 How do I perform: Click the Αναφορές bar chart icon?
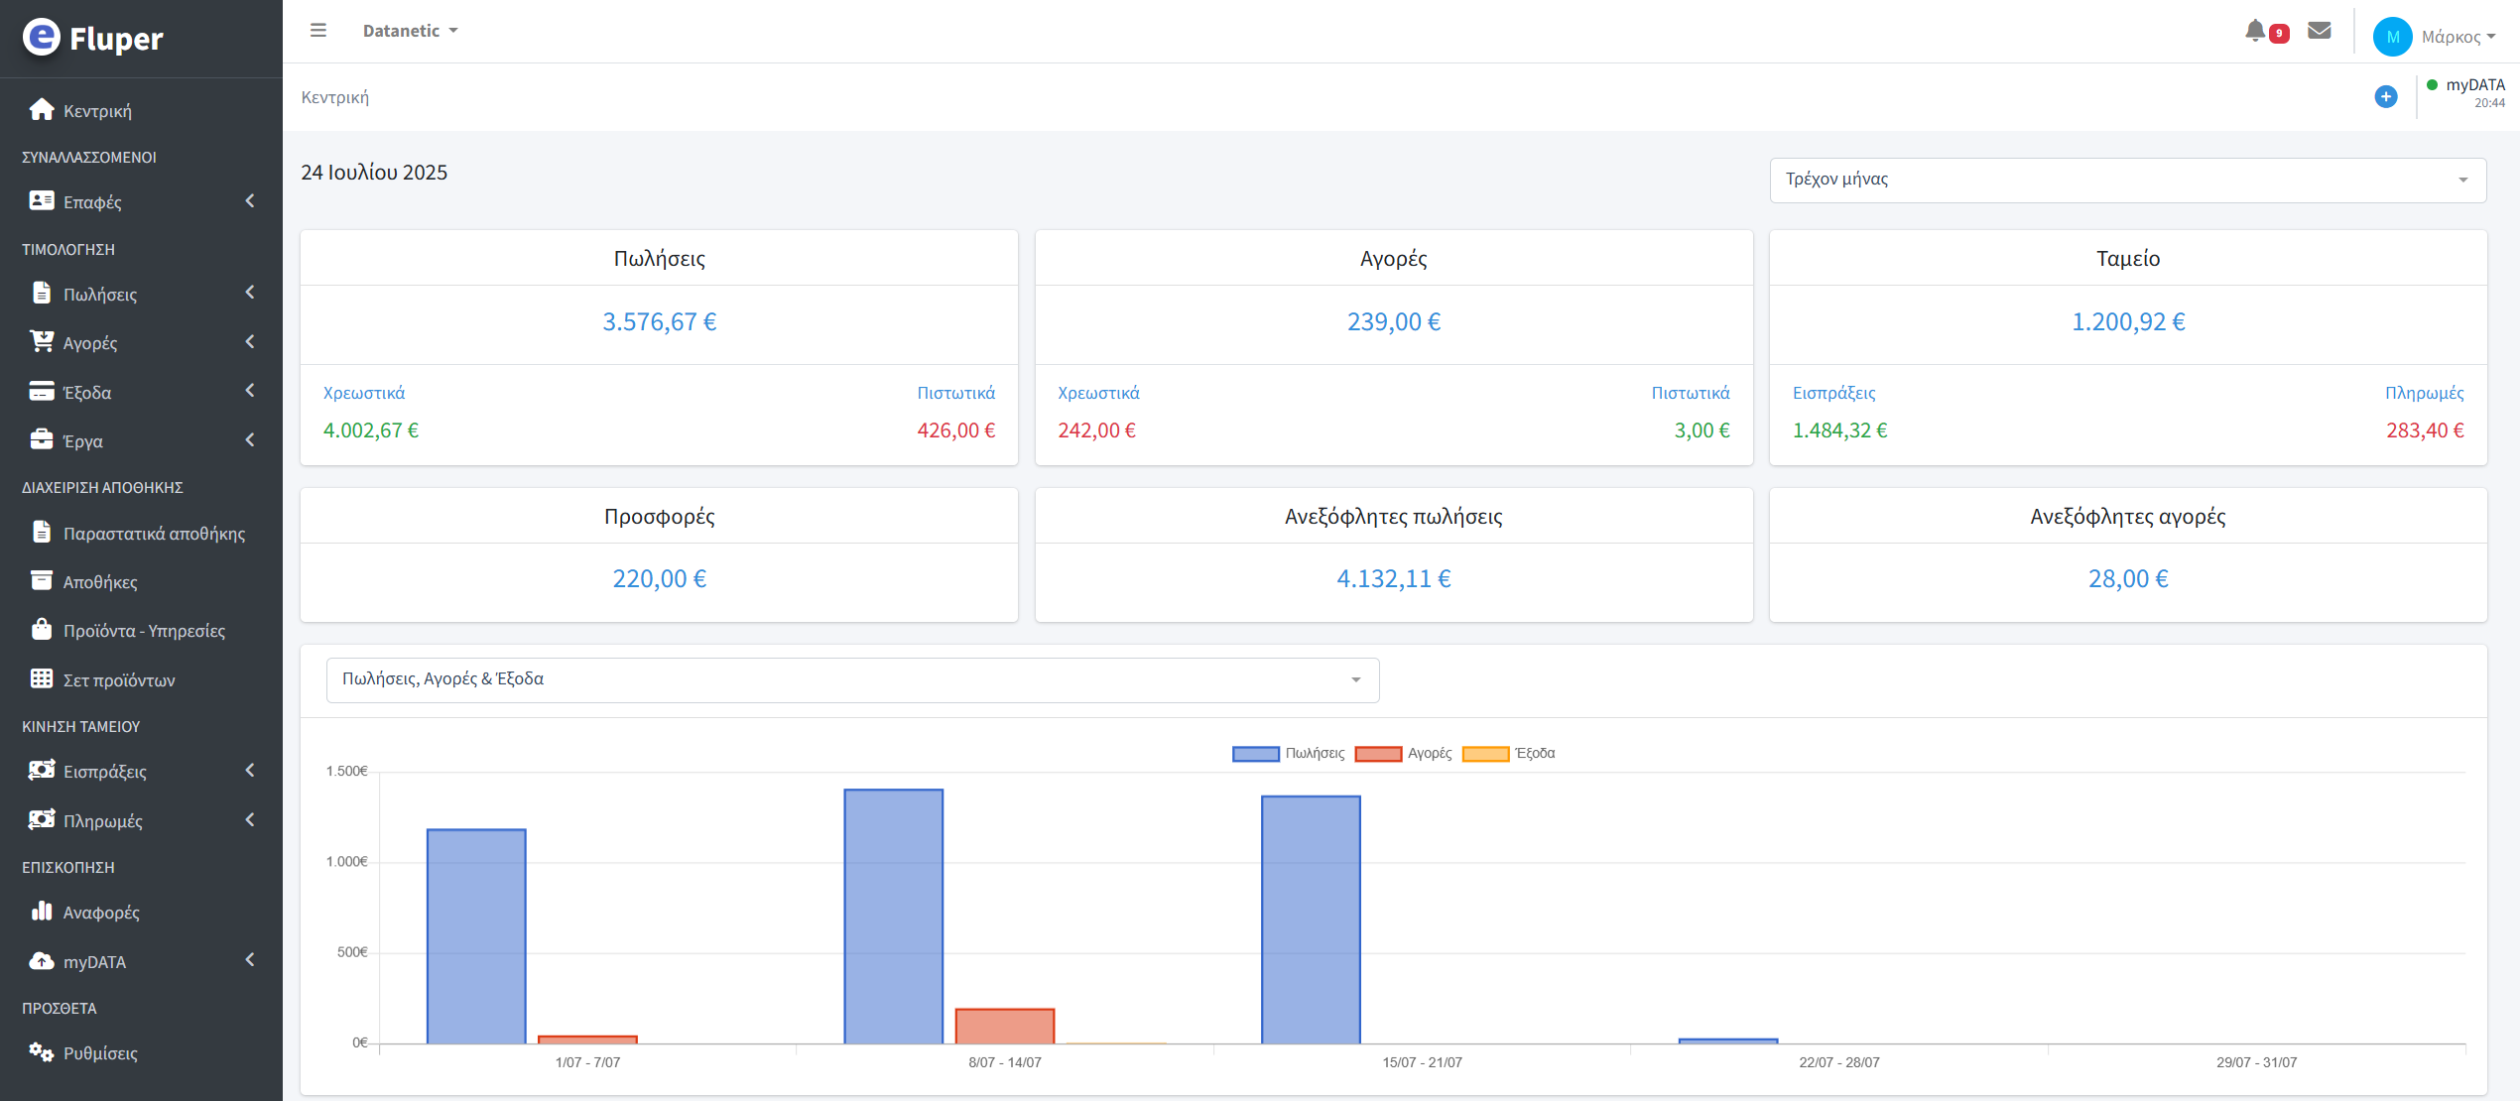[42, 911]
